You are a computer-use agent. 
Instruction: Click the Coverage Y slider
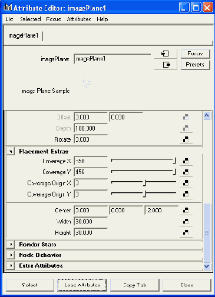click(x=144, y=172)
